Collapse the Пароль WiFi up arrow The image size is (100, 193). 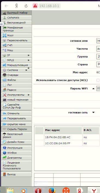click(93, 89)
